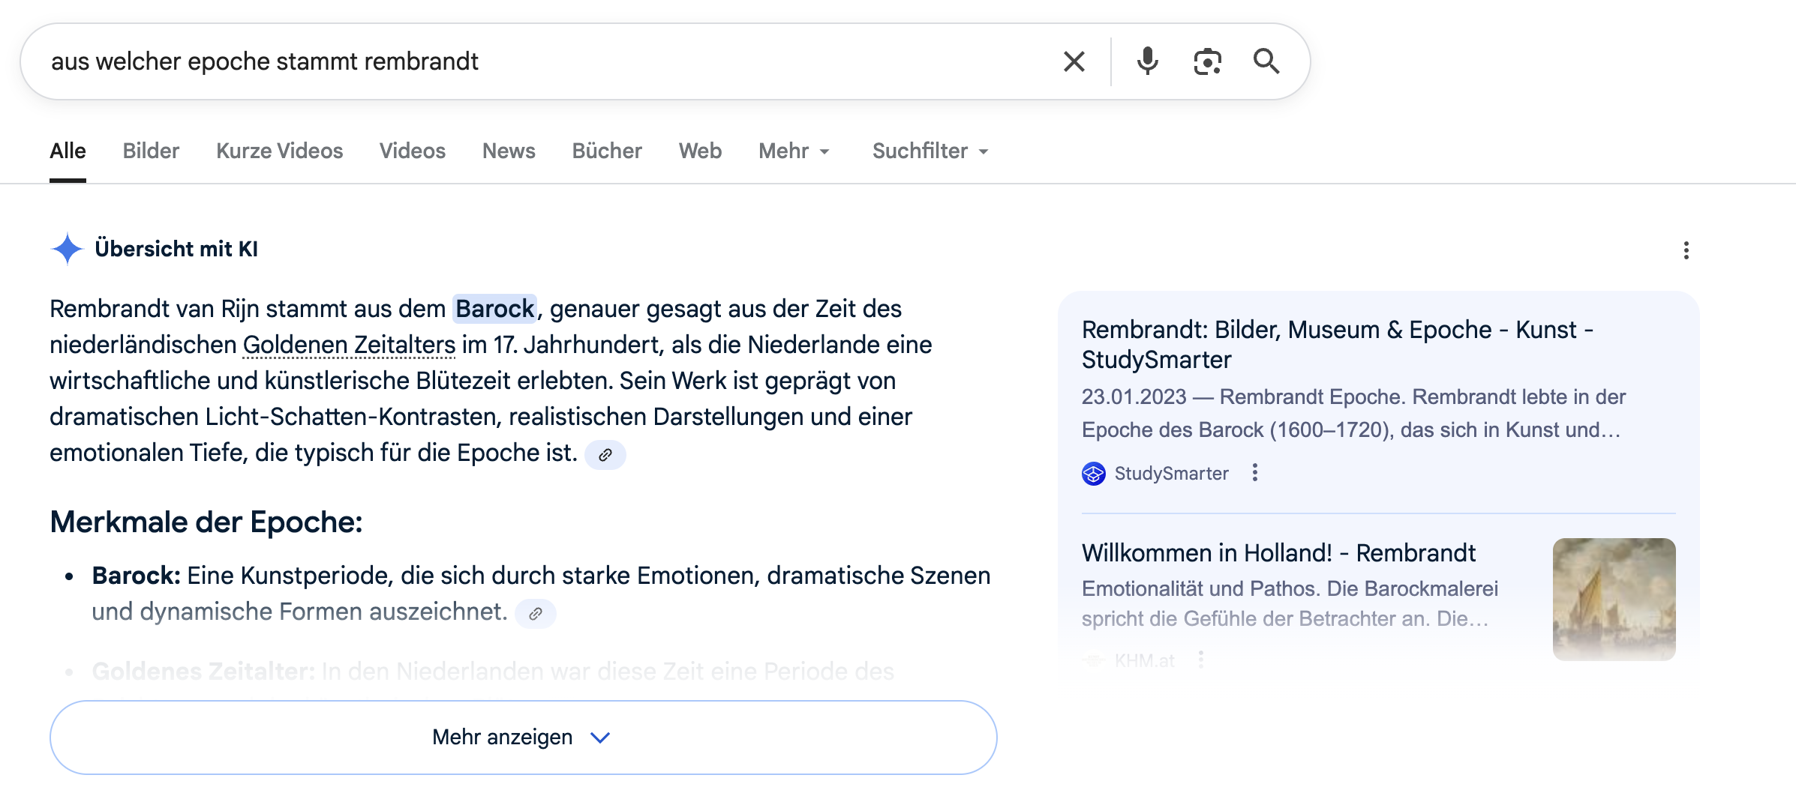Image resolution: width=1796 pixels, height=799 pixels.
Task: Open the News results tab
Action: click(509, 151)
